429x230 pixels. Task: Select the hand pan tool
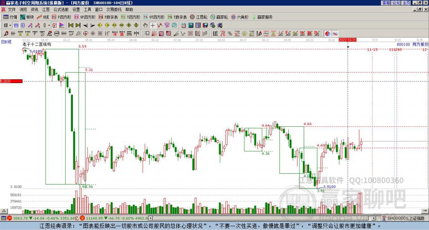145,25
